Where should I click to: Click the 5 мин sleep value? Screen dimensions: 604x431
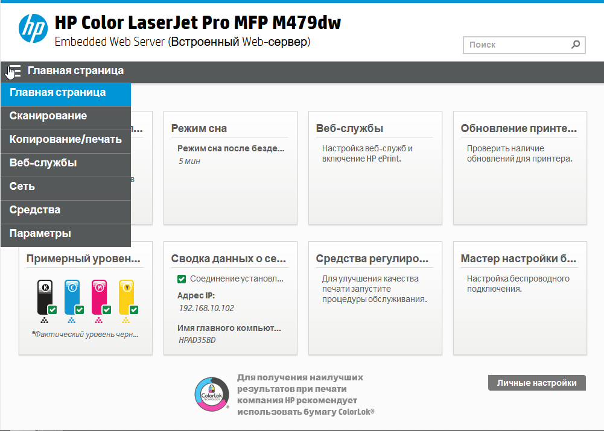point(189,161)
